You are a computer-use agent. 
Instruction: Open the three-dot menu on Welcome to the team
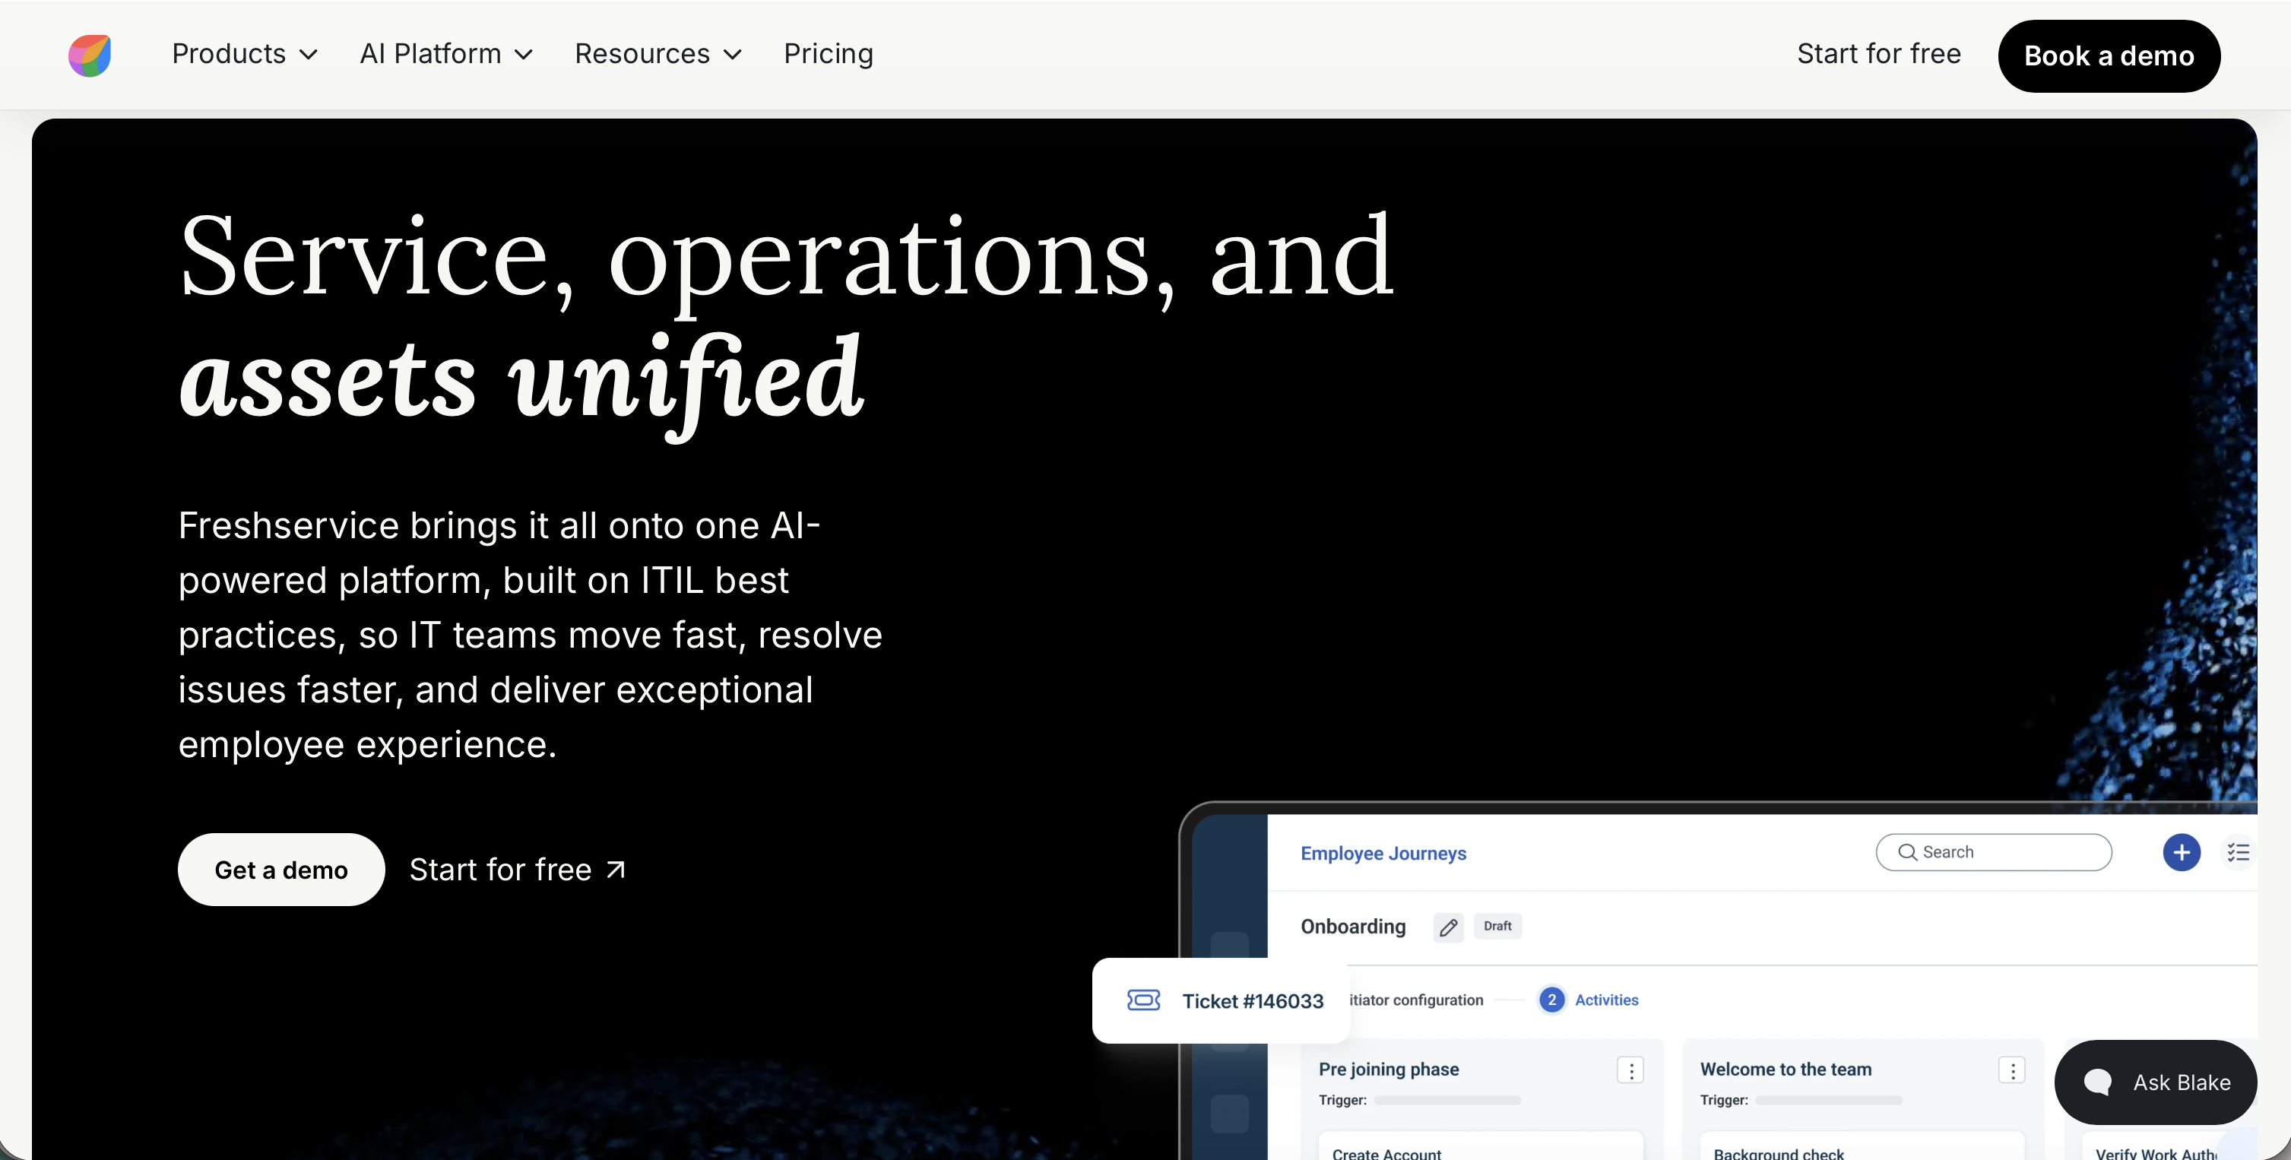2012,1070
